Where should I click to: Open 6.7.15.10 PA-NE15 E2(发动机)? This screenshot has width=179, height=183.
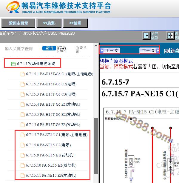[x=51, y=165]
